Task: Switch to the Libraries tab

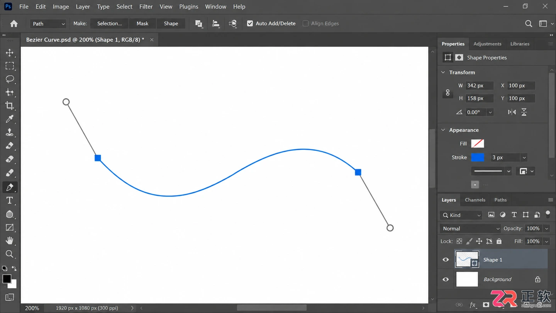Action: coord(520,44)
